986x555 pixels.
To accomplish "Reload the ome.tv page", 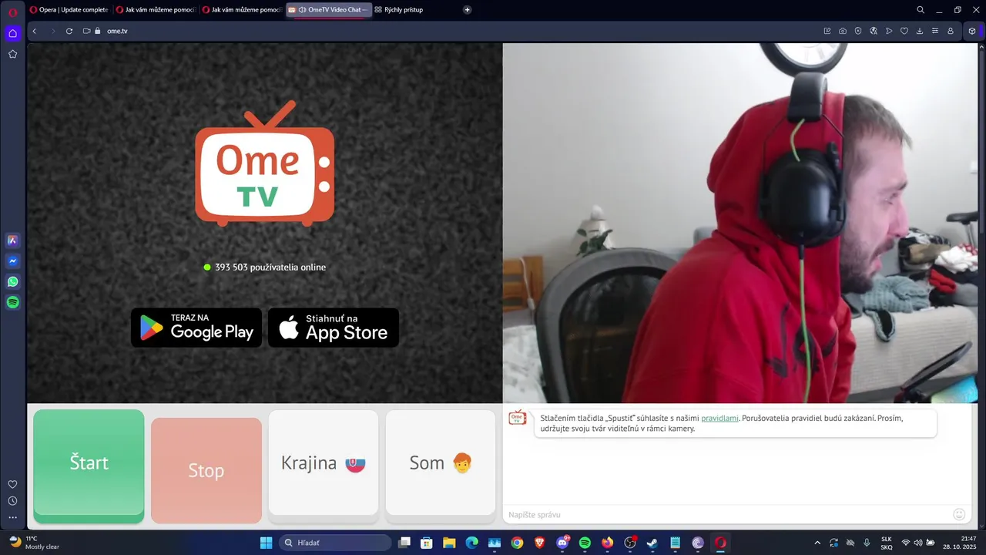I will [x=69, y=31].
